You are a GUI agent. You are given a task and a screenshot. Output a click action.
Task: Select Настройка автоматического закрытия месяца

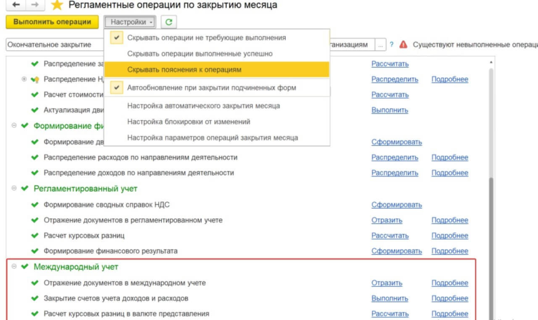click(203, 106)
